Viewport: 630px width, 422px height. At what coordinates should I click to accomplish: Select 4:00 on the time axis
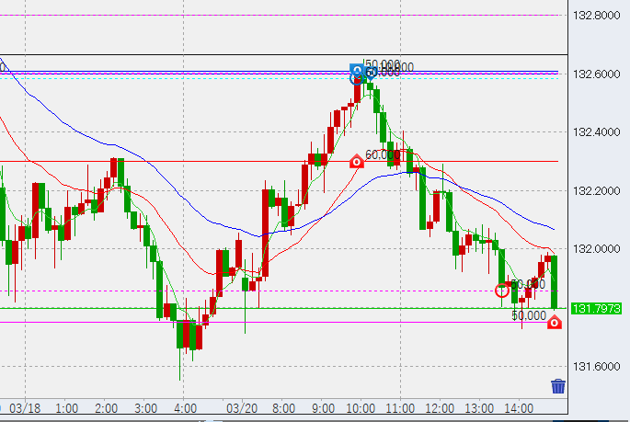(x=187, y=407)
